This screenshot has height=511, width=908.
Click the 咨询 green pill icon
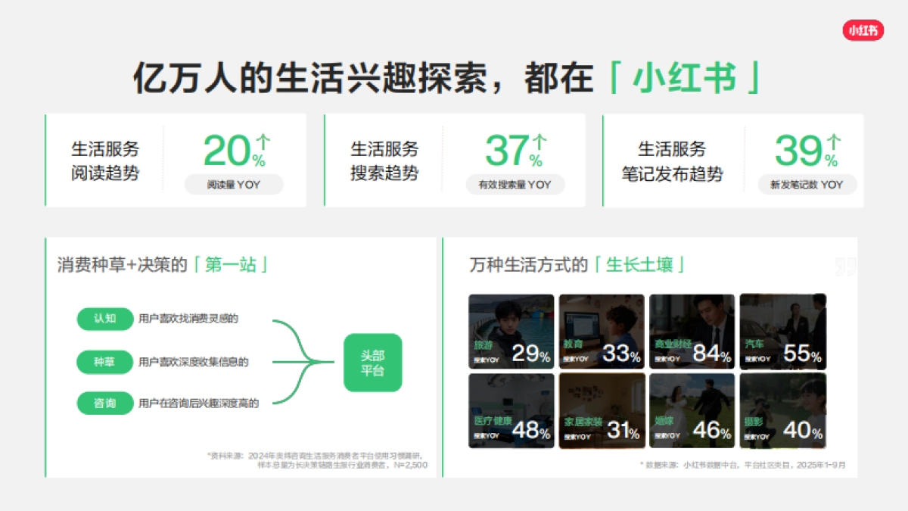[x=104, y=404]
